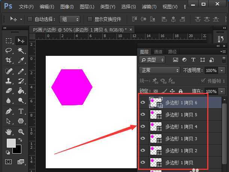229x172 pixels.
Task: Select the Hand tool
Action: point(9,132)
